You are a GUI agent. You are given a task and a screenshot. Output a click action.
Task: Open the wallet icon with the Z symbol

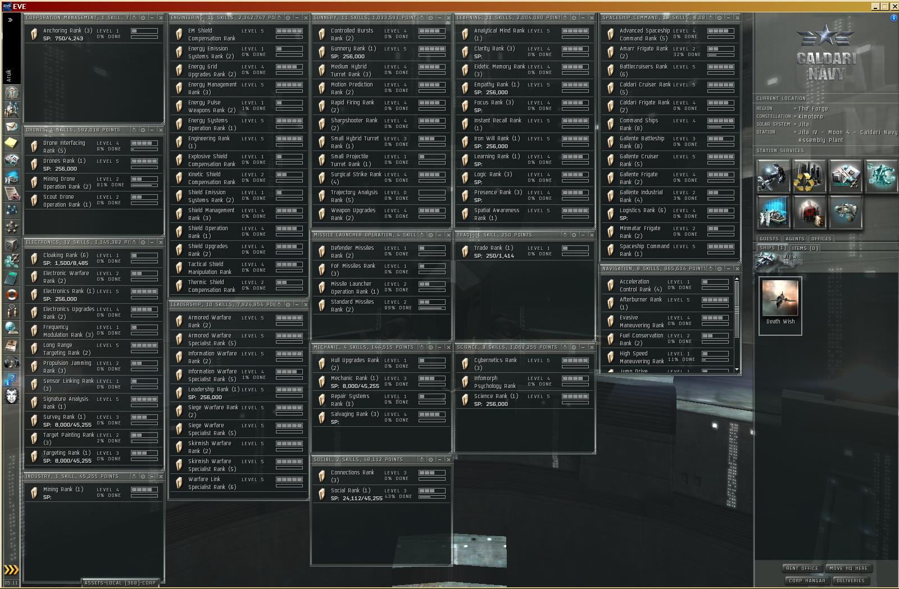point(11,261)
